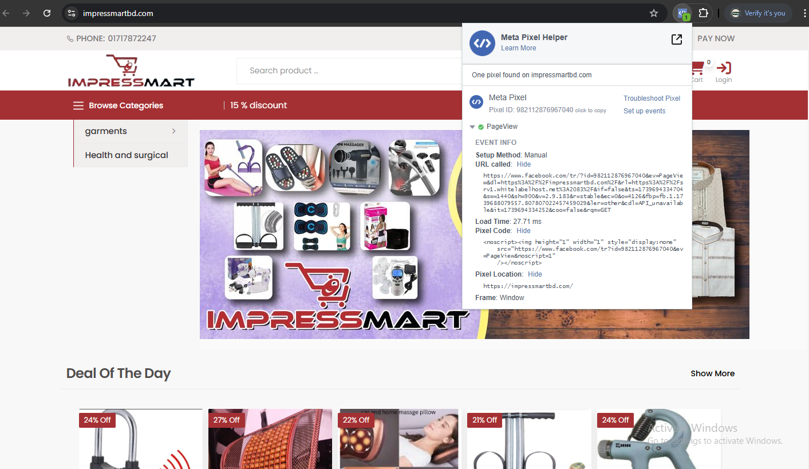Image resolution: width=809 pixels, height=469 pixels.
Task: Open the Chrome extensions puzzle icon
Action: pyautogui.click(x=703, y=13)
